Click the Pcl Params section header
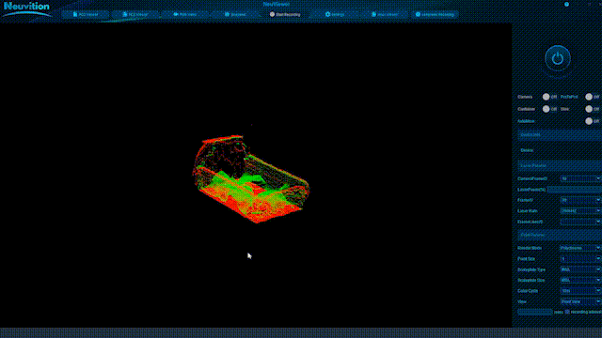This screenshot has width=602, height=338. coord(560,235)
